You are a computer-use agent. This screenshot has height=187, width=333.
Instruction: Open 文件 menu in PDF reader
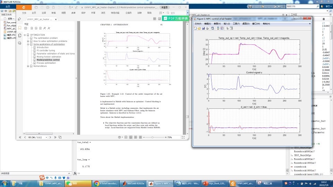coord(24,13)
